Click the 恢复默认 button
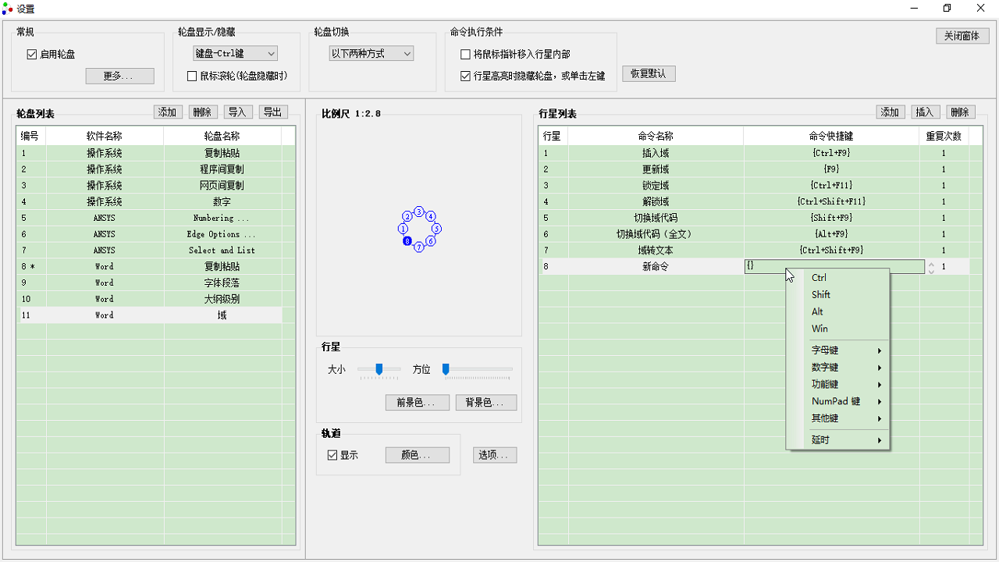999x562 pixels. coord(649,73)
